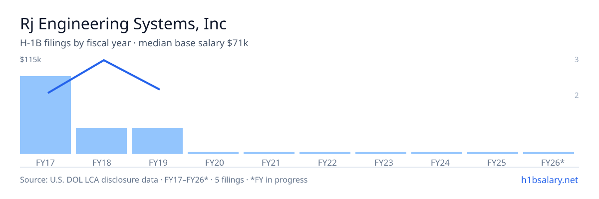
Task: Click the FY17 filings bar
Action: pos(45,115)
